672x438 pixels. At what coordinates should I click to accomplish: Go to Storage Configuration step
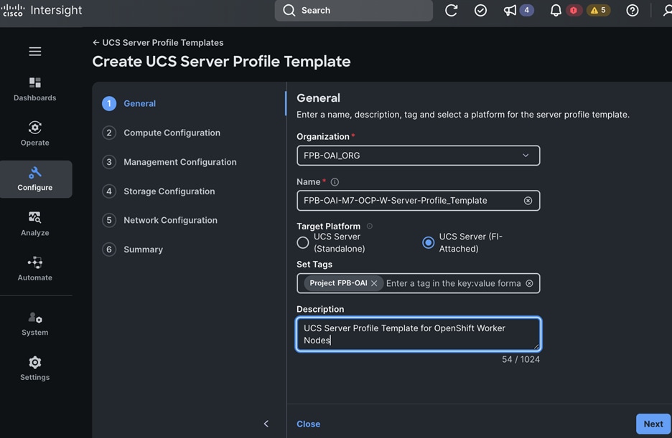pos(159,191)
